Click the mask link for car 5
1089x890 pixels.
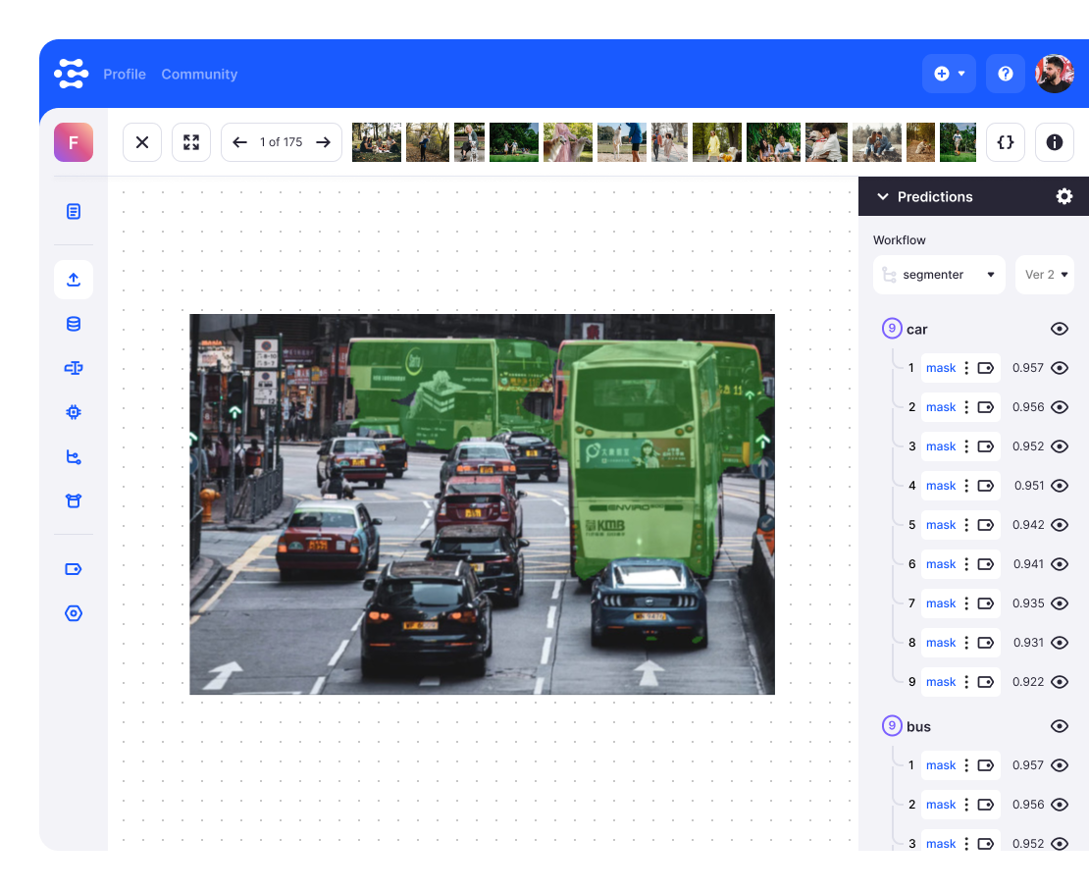pyautogui.click(x=940, y=525)
